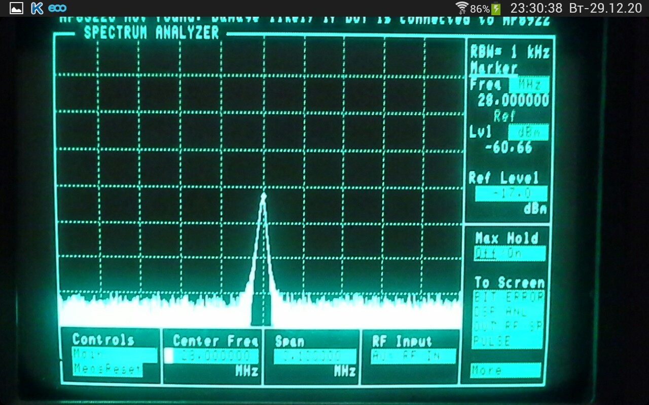Click the Span value field
Viewport: 649px width, 405px height.
click(x=315, y=356)
